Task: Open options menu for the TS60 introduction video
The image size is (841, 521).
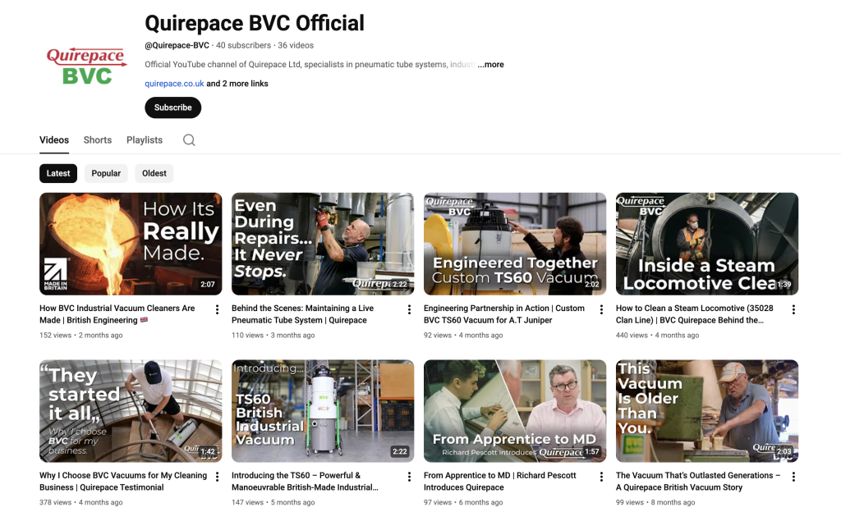Action: coord(409,478)
